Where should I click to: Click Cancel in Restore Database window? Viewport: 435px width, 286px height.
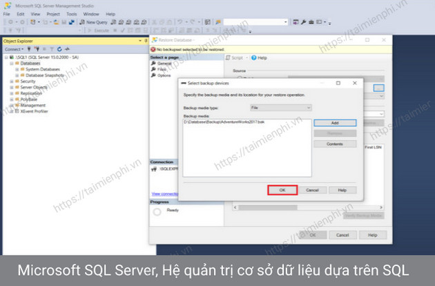pos(342,235)
